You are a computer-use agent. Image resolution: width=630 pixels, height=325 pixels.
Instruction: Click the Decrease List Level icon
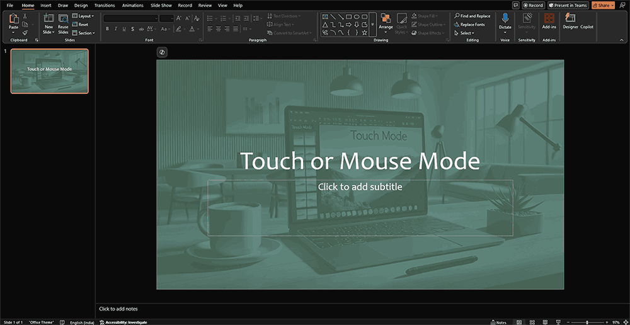[x=238, y=18]
